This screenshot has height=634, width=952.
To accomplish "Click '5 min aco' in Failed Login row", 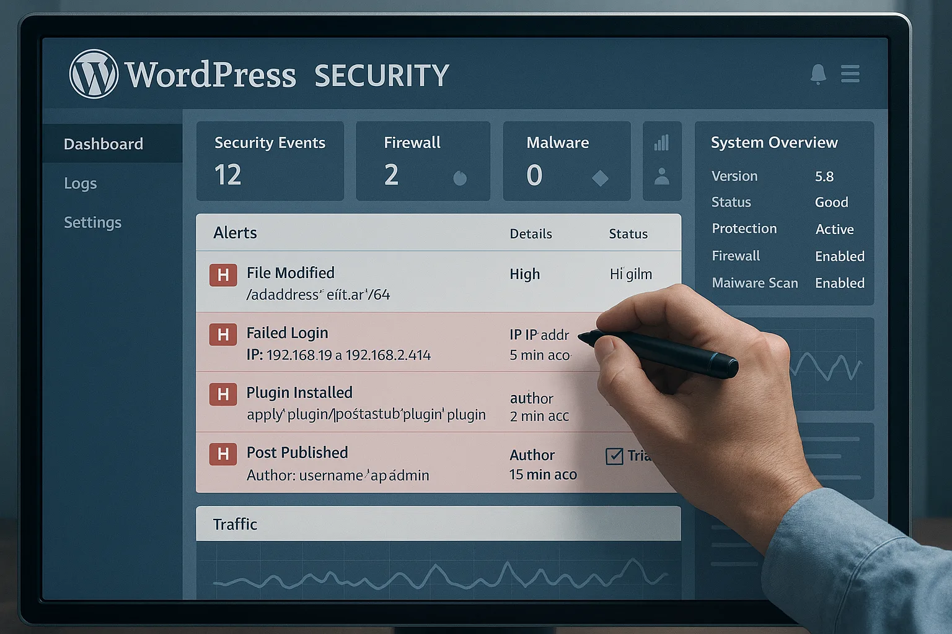I will [540, 355].
